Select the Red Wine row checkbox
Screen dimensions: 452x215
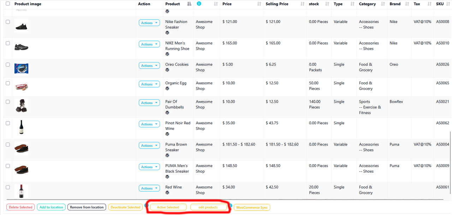pyautogui.click(x=8, y=187)
